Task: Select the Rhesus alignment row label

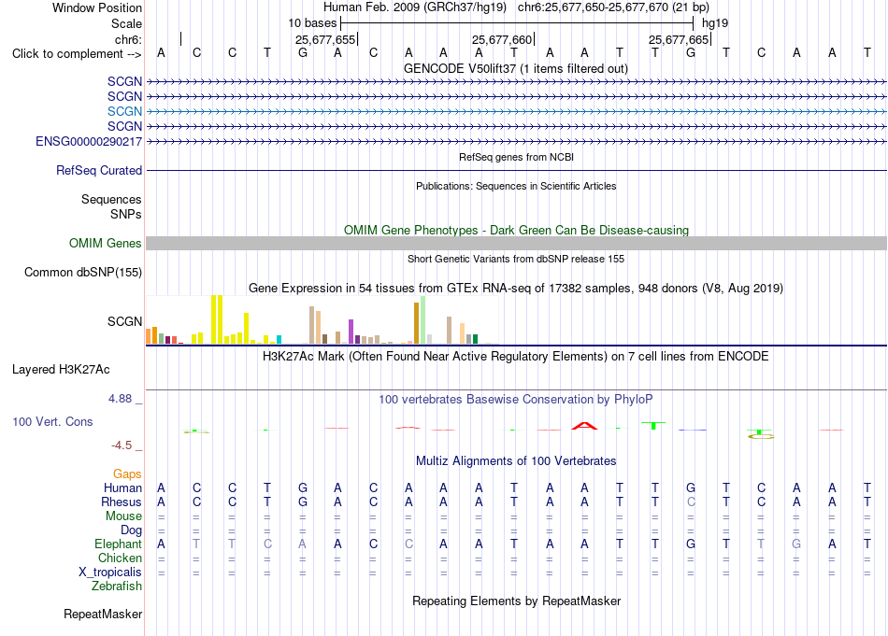Action: 122,502
